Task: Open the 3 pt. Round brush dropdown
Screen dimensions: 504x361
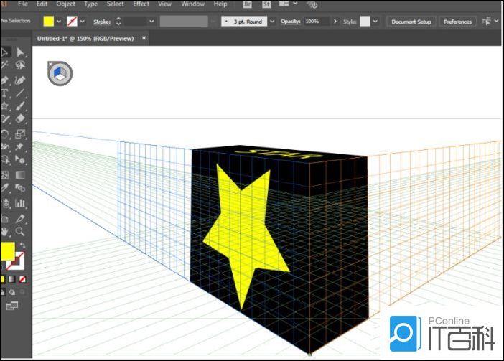Action: [x=272, y=22]
